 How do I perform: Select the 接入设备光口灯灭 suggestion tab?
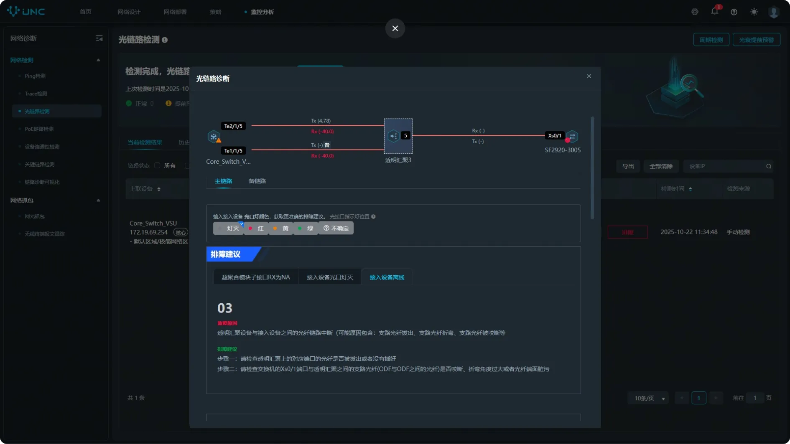[329, 277]
